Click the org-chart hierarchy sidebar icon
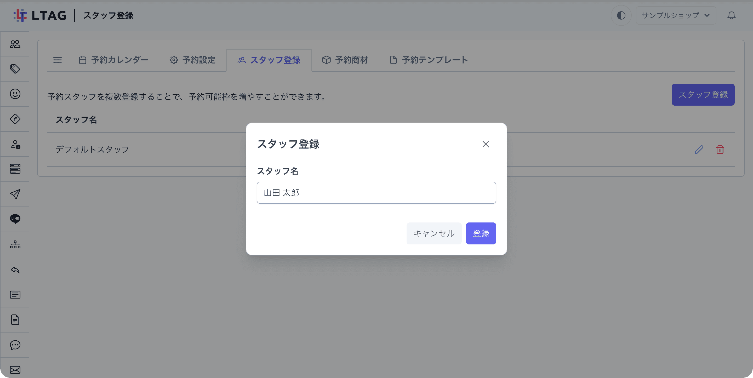The height and width of the screenshot is (378, 753). [x=15, y=244]
